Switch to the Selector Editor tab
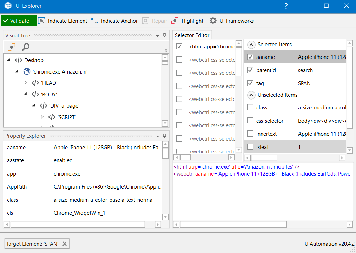Screen dimensions: 356x253 point(192,35)
